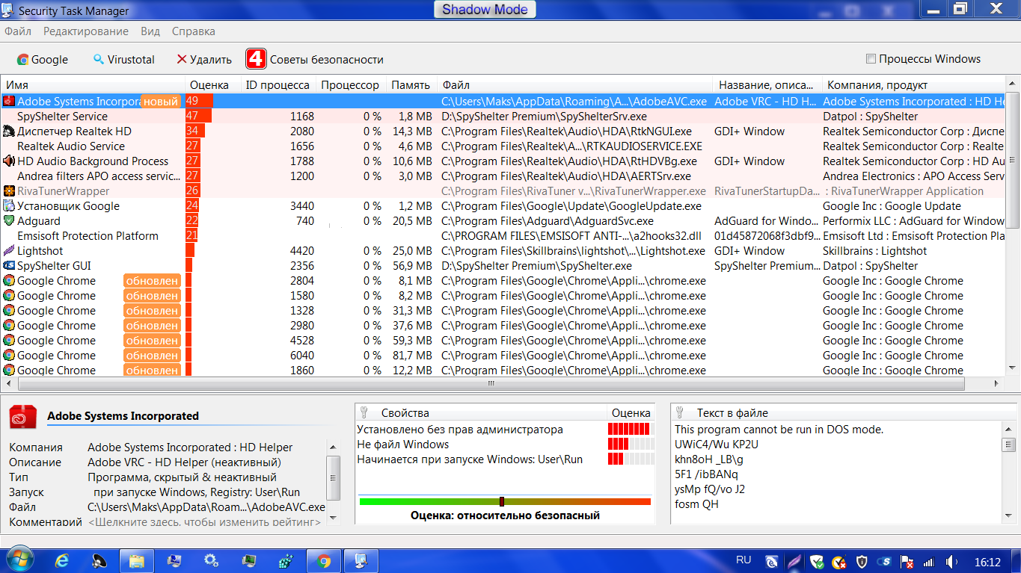Sort by Файл column header

(x=574, y=85)
